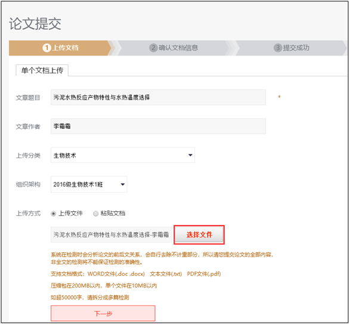
Task: Click the 选择文件 button
Action: coord(199,235)
